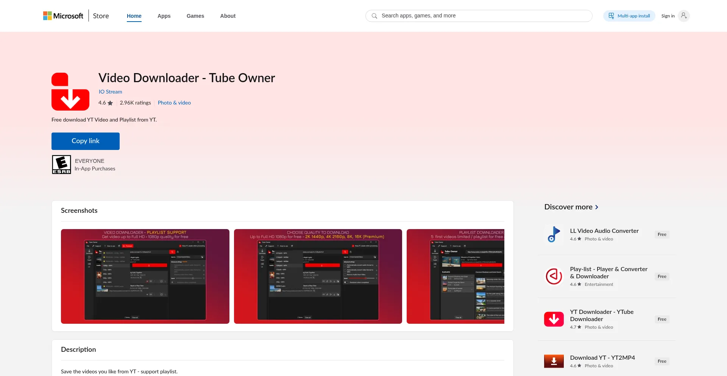Open the IO Stream publisher link
Screen dimensions: 727x376
(x=110, y=92)
